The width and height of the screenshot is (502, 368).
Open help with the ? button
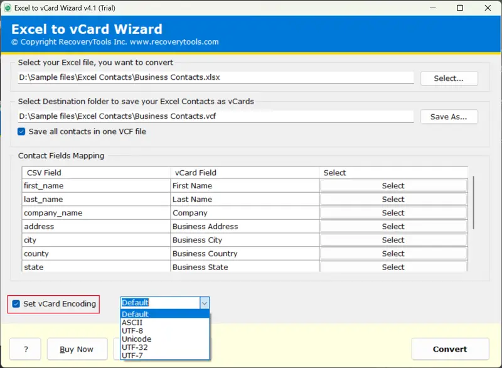(25, 349)
